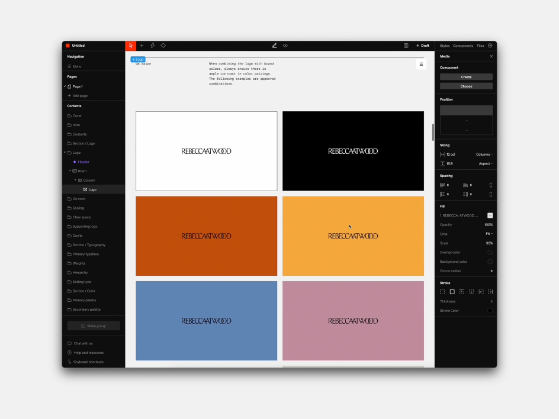Close the Media panel
This screenshot has height=419, width=559.
(491, 56)
